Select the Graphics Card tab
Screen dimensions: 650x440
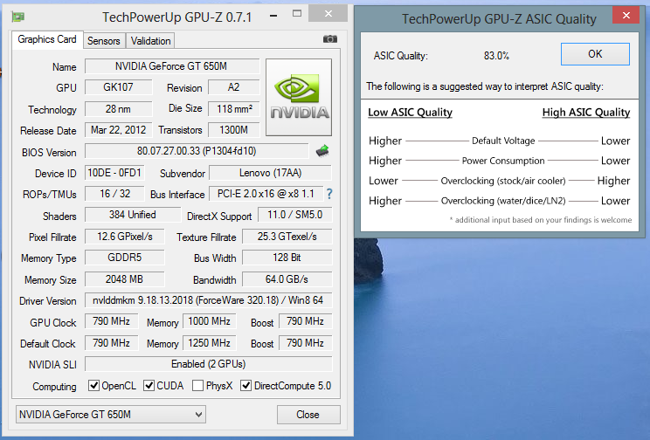47,39
